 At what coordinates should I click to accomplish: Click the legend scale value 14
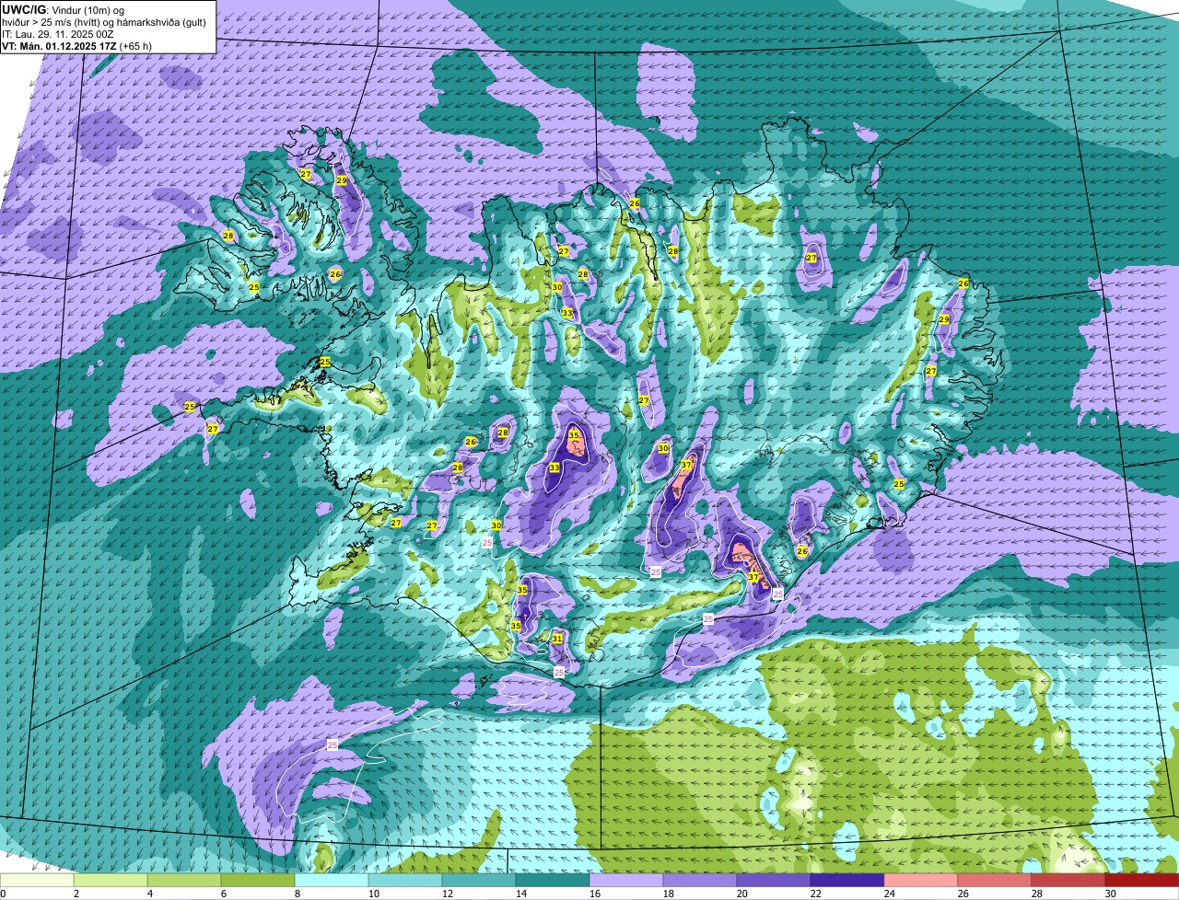(520, 894)
